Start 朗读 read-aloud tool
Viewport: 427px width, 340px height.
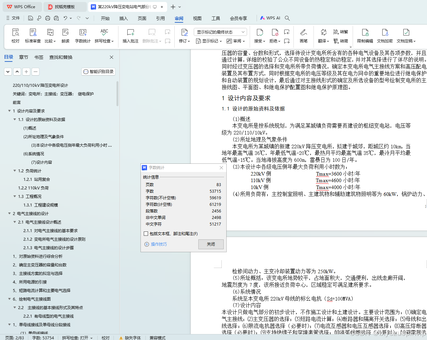coord(65,36)
